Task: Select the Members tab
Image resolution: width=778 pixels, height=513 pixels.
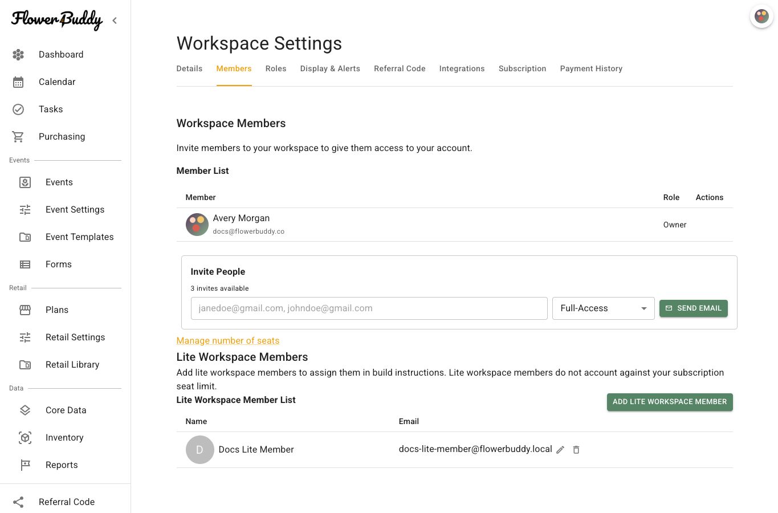Action: coord(234,68)
